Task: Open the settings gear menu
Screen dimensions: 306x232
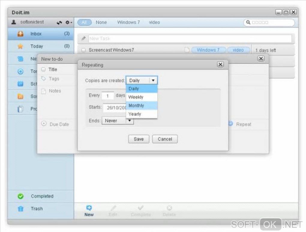Action: point(68,22)
